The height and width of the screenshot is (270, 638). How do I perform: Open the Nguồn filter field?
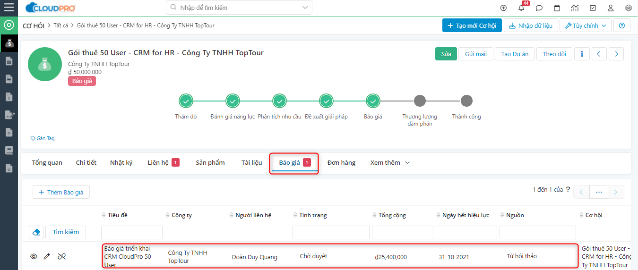538,232
